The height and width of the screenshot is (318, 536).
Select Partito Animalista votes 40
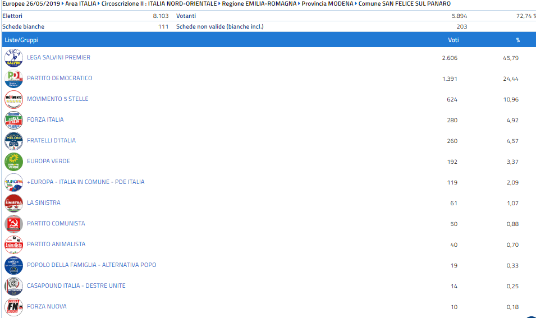click(453, 245)
